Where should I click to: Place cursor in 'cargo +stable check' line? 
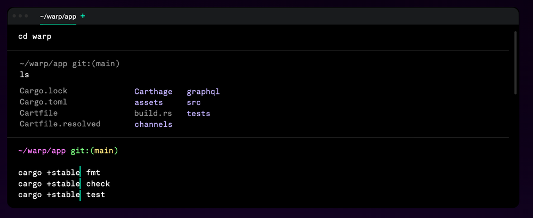point(64,184)
